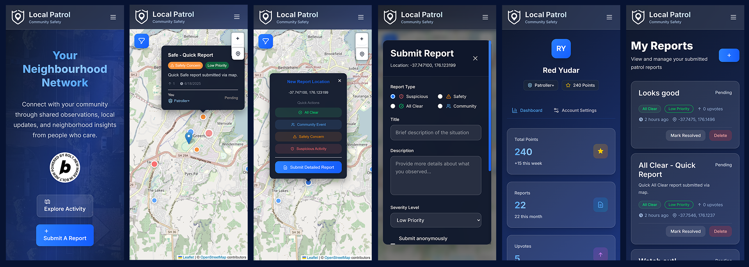The width and height of the screenshot is (749, 267).
Task: Click the document icon in the Reports card
Action: pyautogui.click(x=600, y=205)
